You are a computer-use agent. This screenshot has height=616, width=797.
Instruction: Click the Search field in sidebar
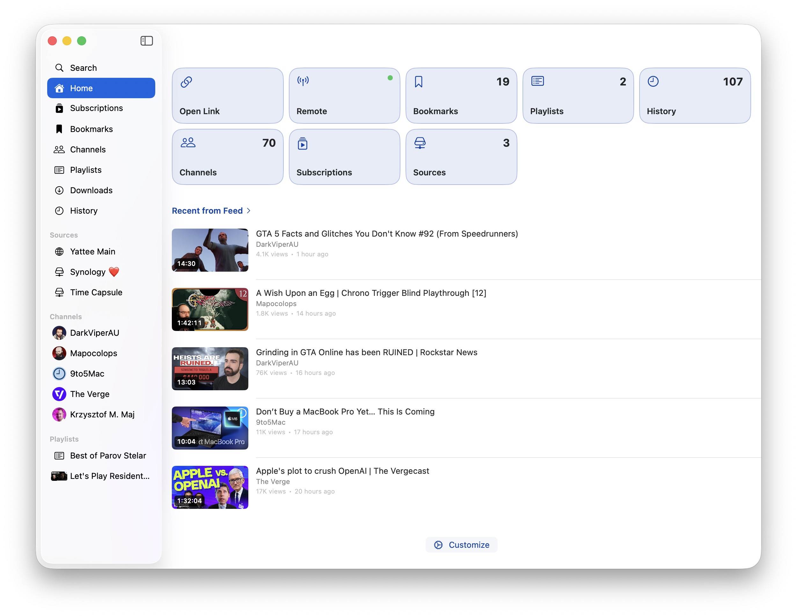click(101, 68)
